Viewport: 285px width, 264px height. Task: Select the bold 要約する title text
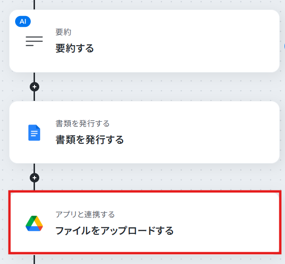click(x=75, y=49)
